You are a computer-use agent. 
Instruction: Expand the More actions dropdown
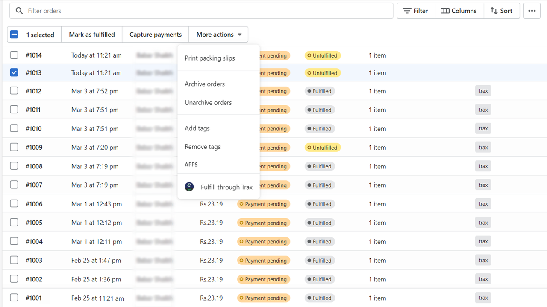click(218, 35)
